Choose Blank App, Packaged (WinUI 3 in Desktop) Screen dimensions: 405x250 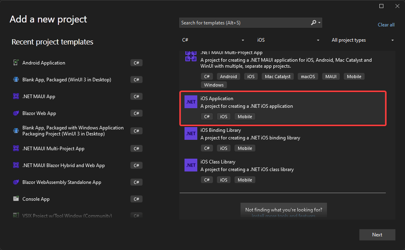point(78,80)
